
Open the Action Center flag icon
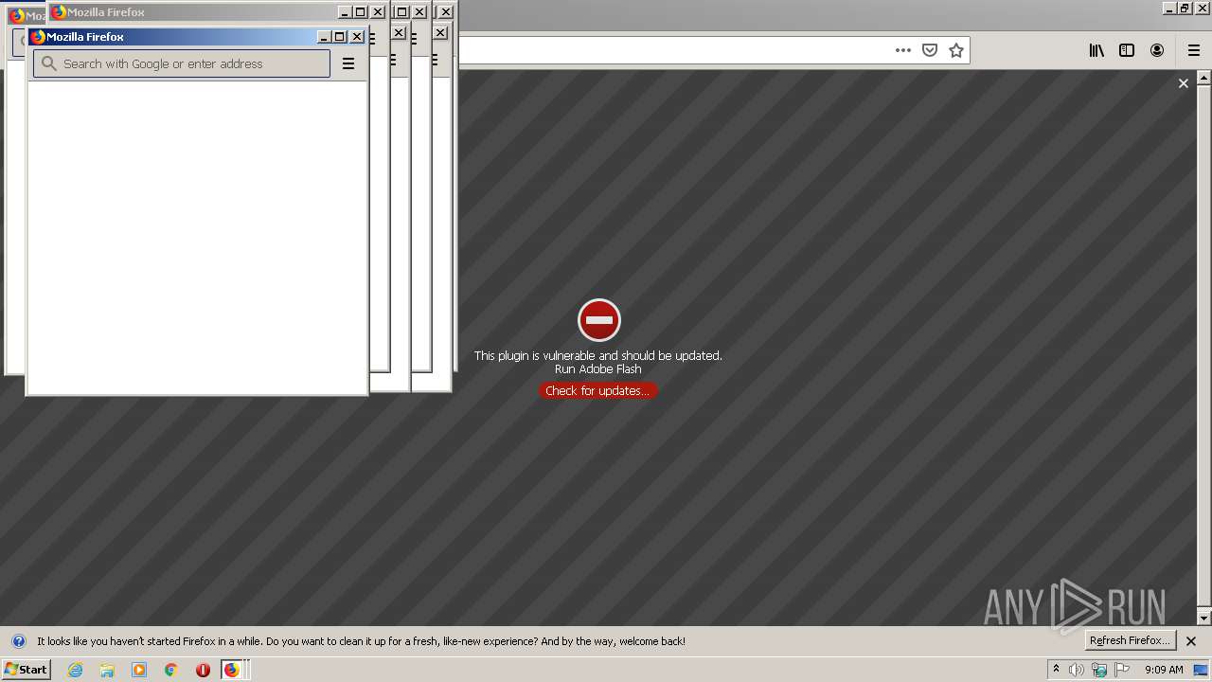point(1122,670)
